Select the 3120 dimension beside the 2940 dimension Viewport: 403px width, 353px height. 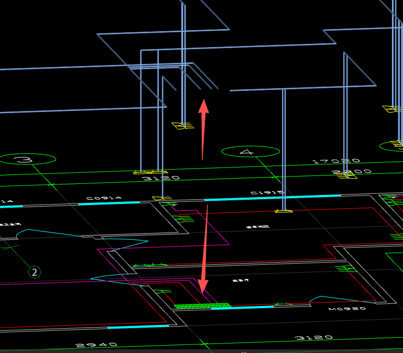coord(314,337)
